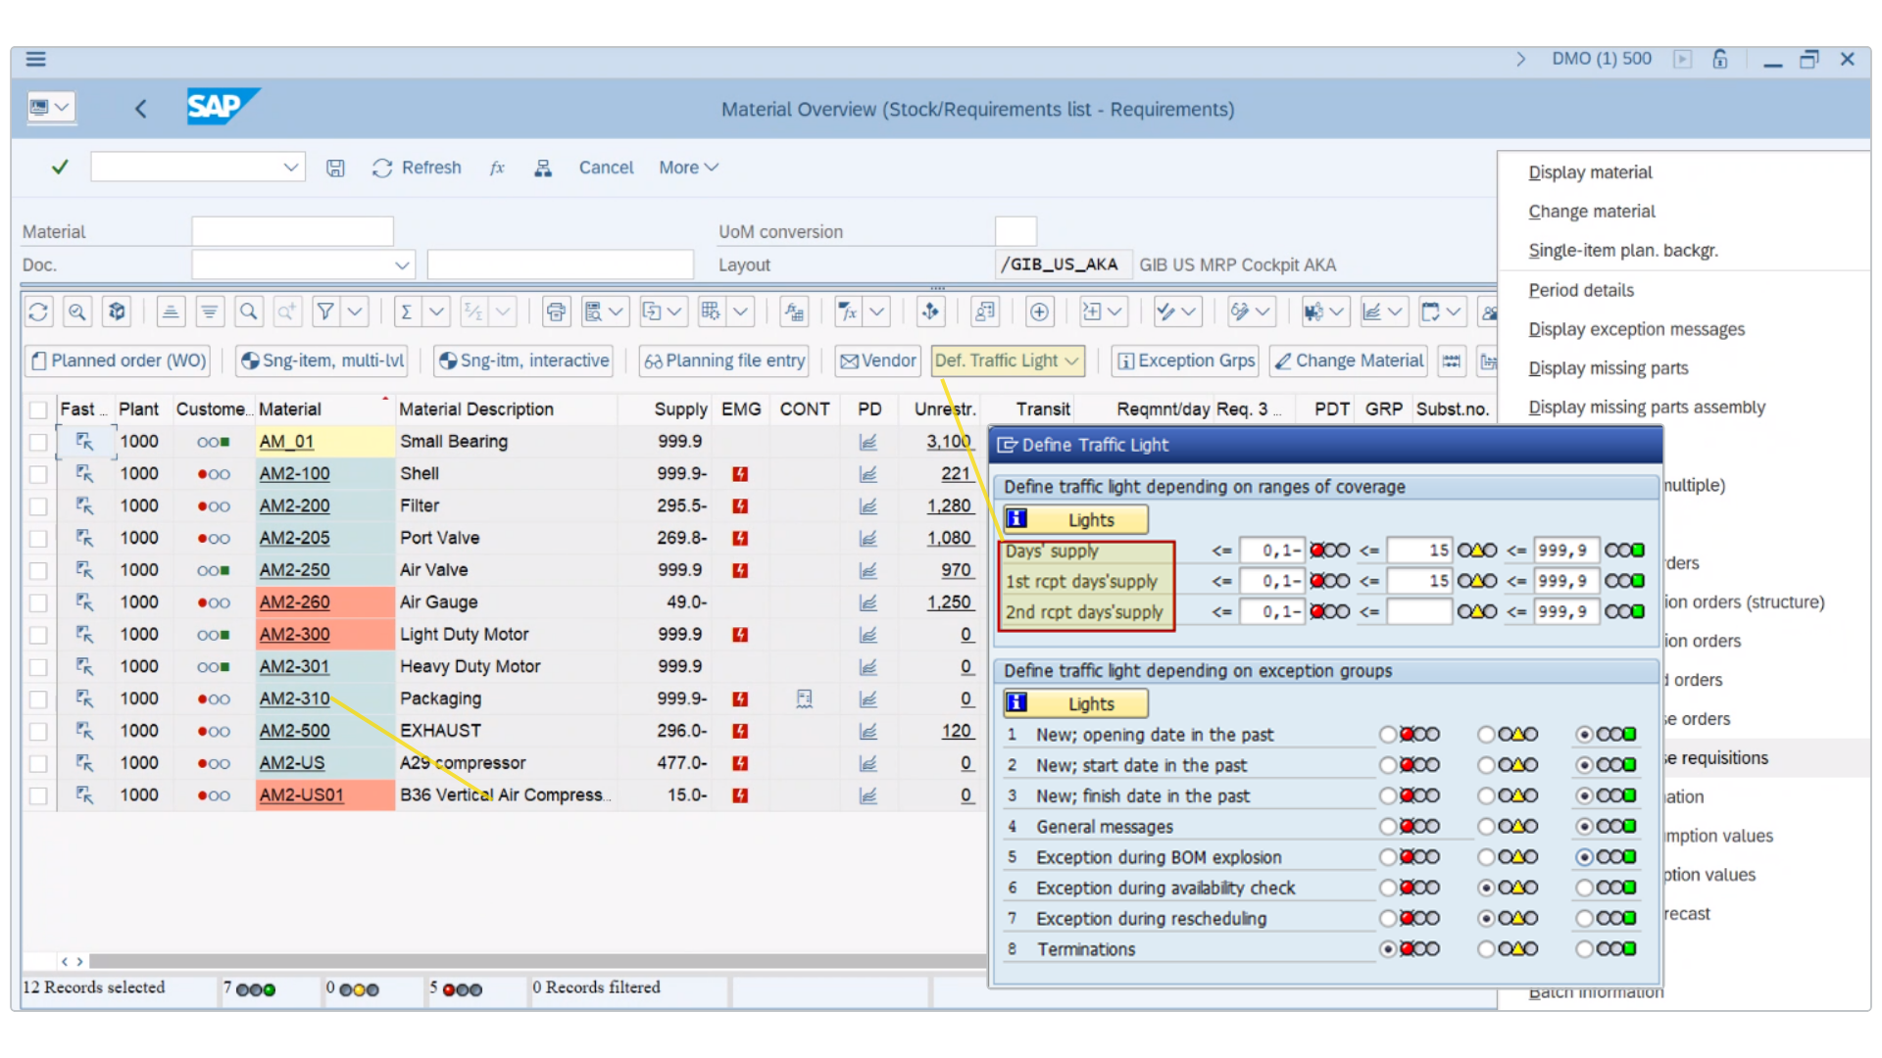Open the dropdown next to the filter icon
Image resolution: width=1882 pixels, height=1058 pixels.
pos(356,312)
